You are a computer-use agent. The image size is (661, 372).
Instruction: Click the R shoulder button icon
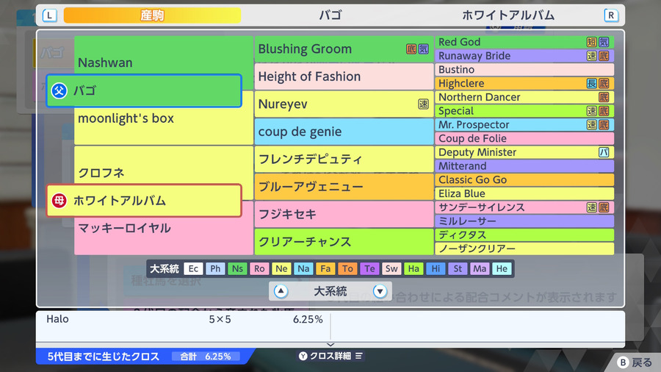pos(611,15)
